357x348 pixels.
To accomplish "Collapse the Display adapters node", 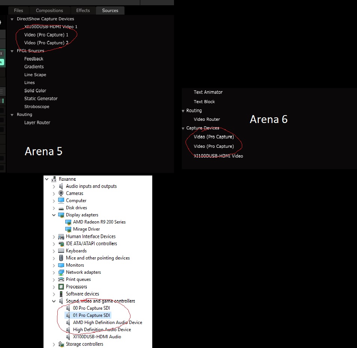I will click(54, 215).
